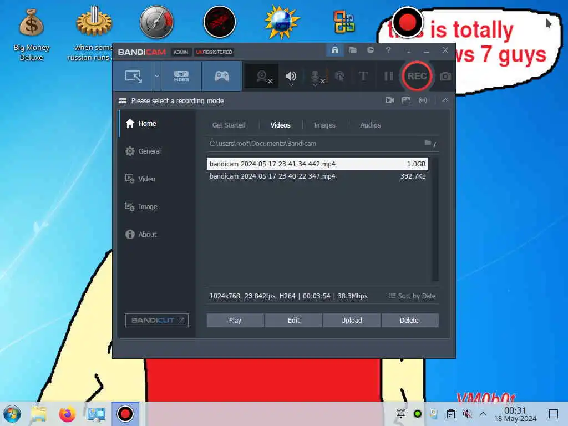Select HDMI device recording mode
The height and width of the screenshot is (426, 568).
181,76
